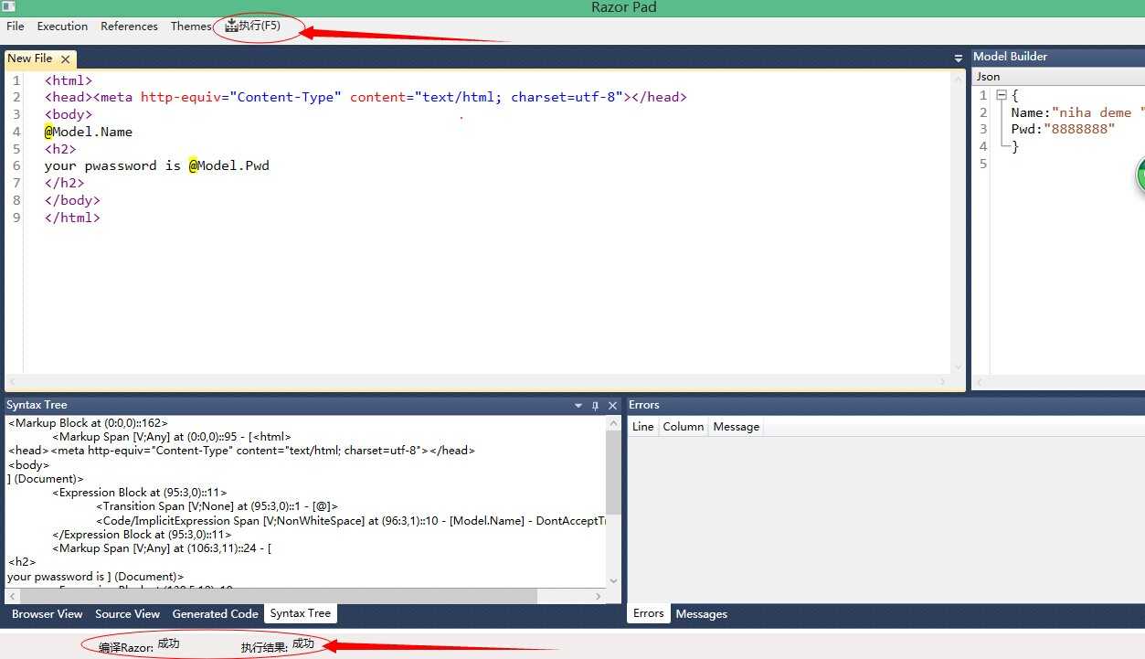The image size is (1145, 659).
Task: Switch to the Source View tab
Action: (x=127, y=614)
